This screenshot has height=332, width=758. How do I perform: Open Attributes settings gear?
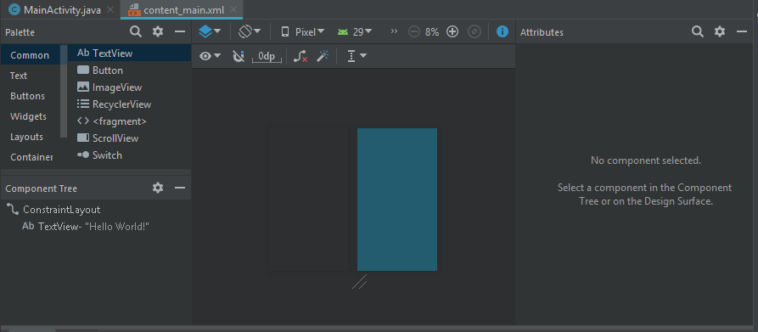[x=720, y=32]
